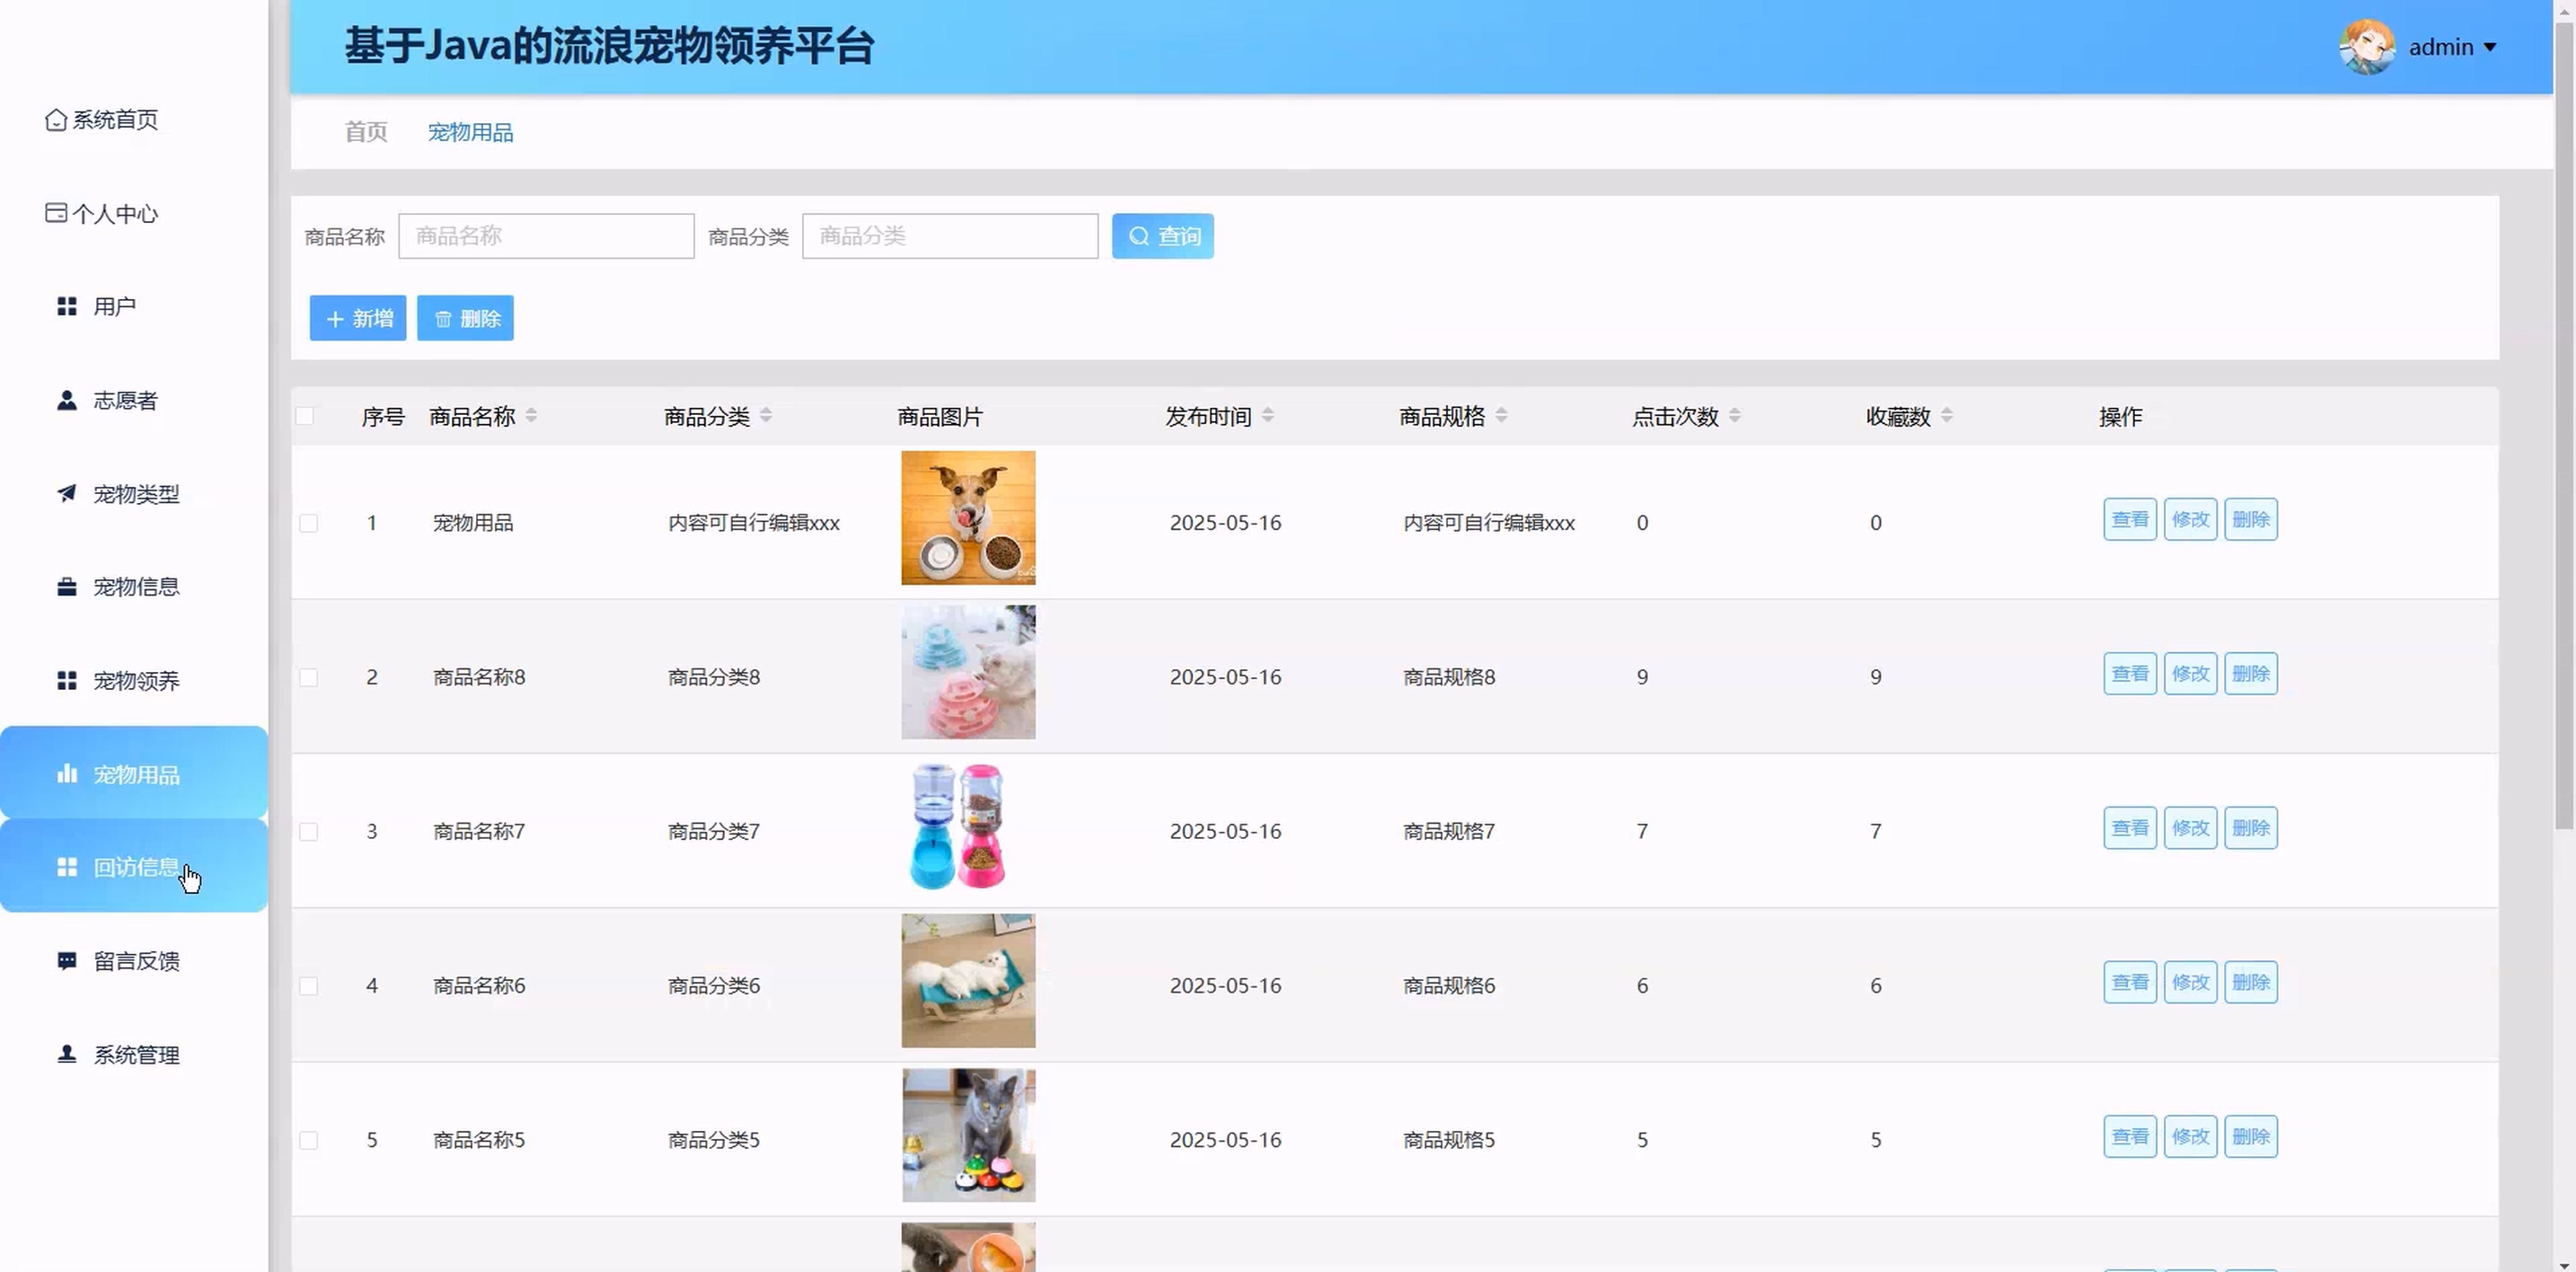Click the paper-plane icon beside 宠物类型
This screenshot has height=1272, width=2576.
(x=67, y=493)
